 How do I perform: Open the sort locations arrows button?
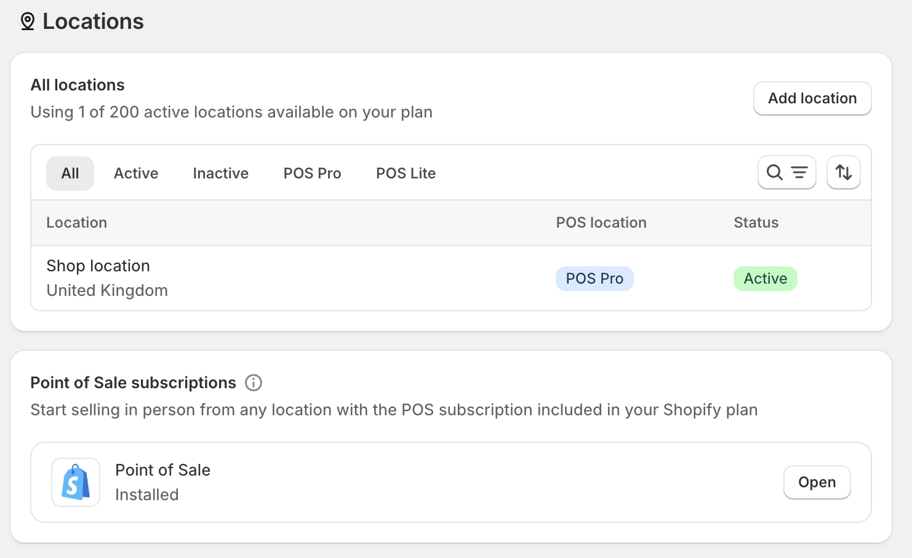pos(844,172)
